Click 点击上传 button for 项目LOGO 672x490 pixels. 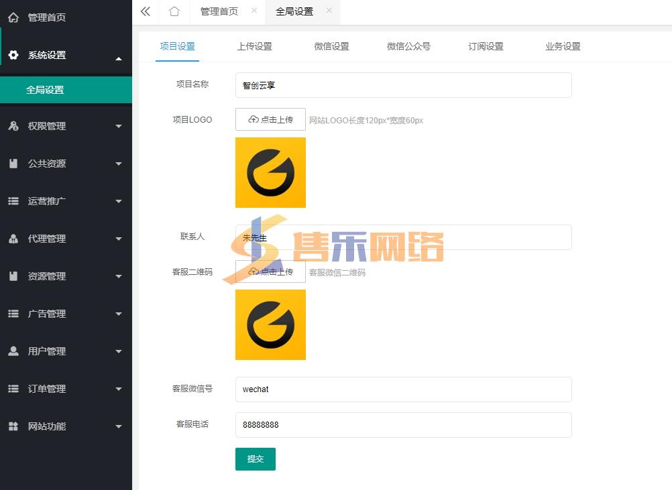270,120
